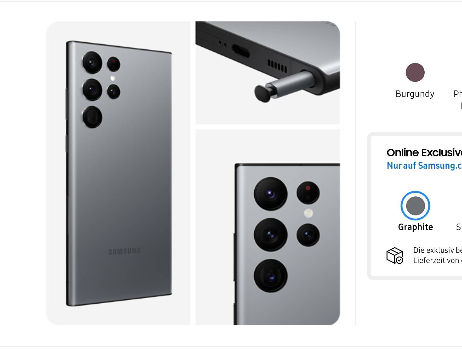Select the Burgundy color swatch
Viewport: 462px width, 353px height.
[x=415, y=72]
